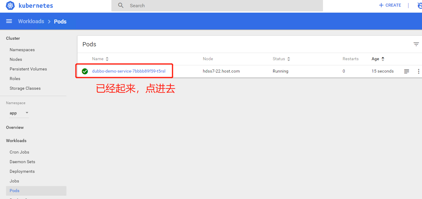This screenshot has width=422, height=199.
Task: Open the pod list filter icon
Action: 416,44
